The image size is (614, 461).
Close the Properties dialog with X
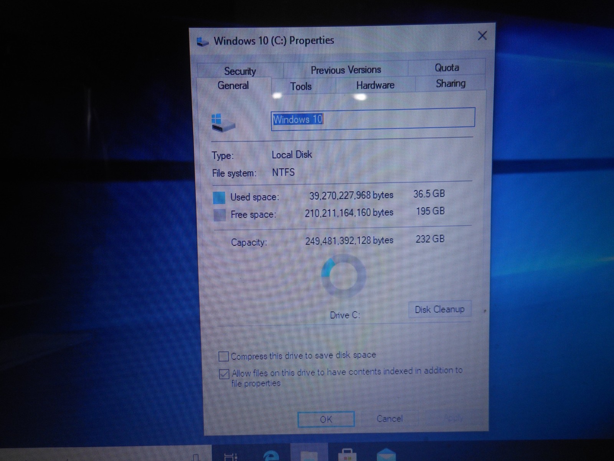click(x=482, y=36)
